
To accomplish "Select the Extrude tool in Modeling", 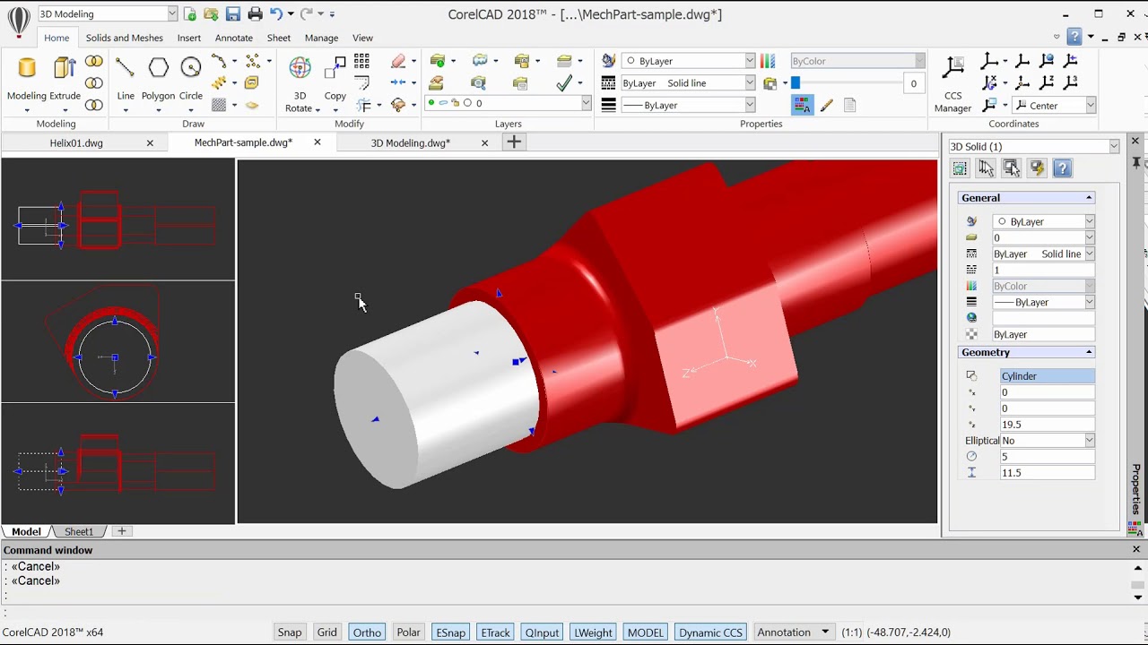I will point(65,79).
